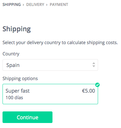Click the up arrow in Country selector

click(x=94, y=63)
